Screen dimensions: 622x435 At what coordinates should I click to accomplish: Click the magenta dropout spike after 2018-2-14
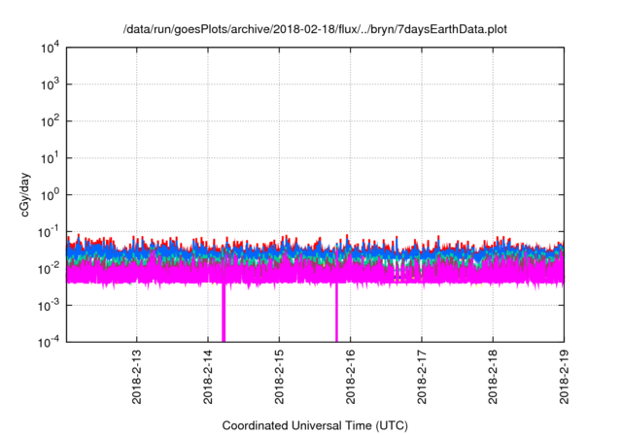[224, 313]
